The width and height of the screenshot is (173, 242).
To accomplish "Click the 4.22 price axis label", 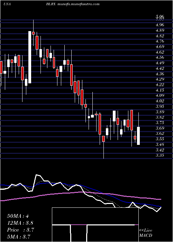I will (160, 85).
